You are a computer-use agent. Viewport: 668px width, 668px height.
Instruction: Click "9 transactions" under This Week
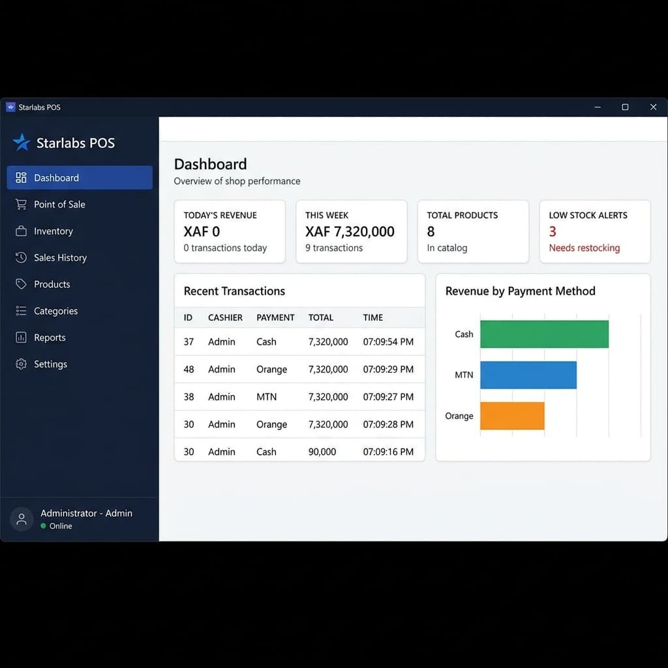334,247
